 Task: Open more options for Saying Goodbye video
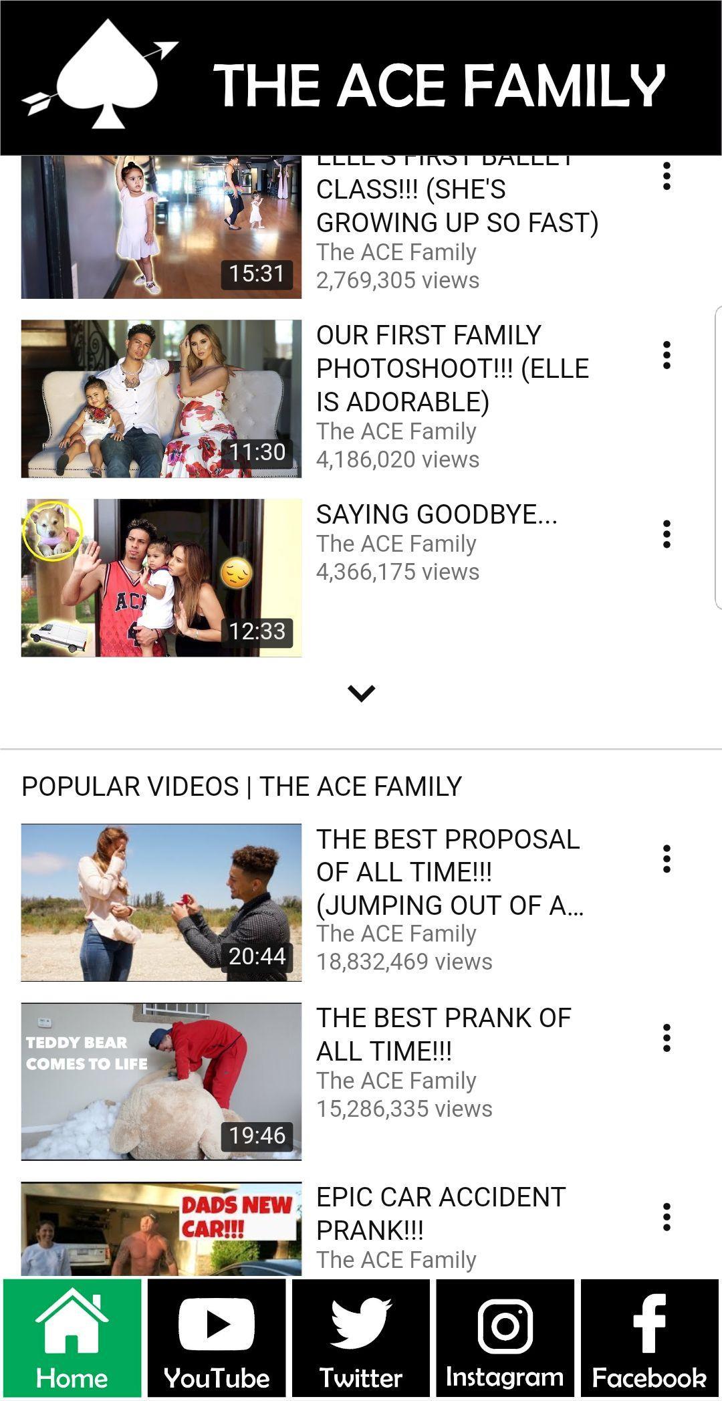[667, 534]
